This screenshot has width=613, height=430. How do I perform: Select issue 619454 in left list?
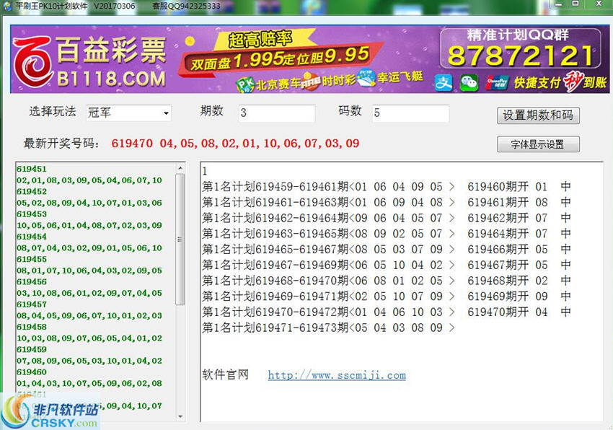coord(31,237)
